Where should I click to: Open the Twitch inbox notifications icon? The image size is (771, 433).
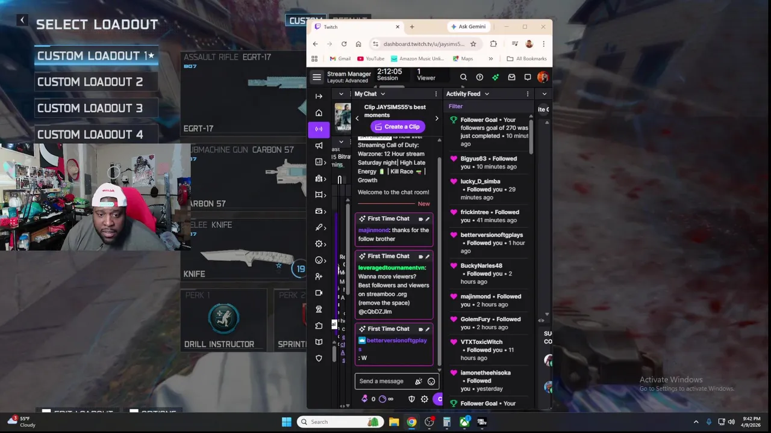tap(511, 77)
